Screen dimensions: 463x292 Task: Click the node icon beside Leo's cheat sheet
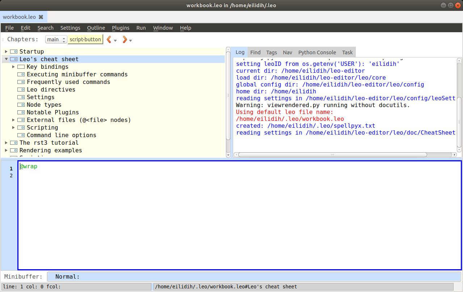click(14, 59)
